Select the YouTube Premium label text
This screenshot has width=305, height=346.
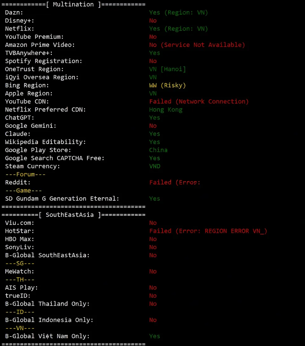pos(34,37)
